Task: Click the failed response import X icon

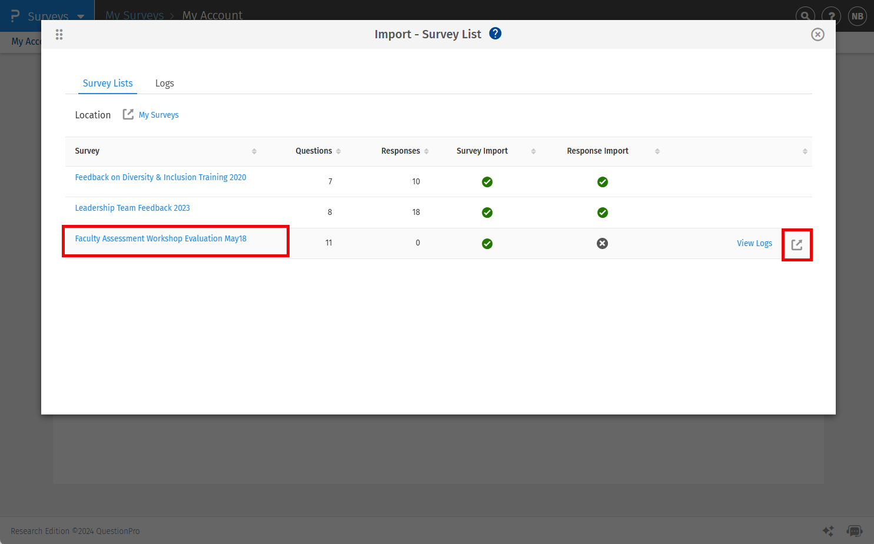Action: tap(602, 244)
